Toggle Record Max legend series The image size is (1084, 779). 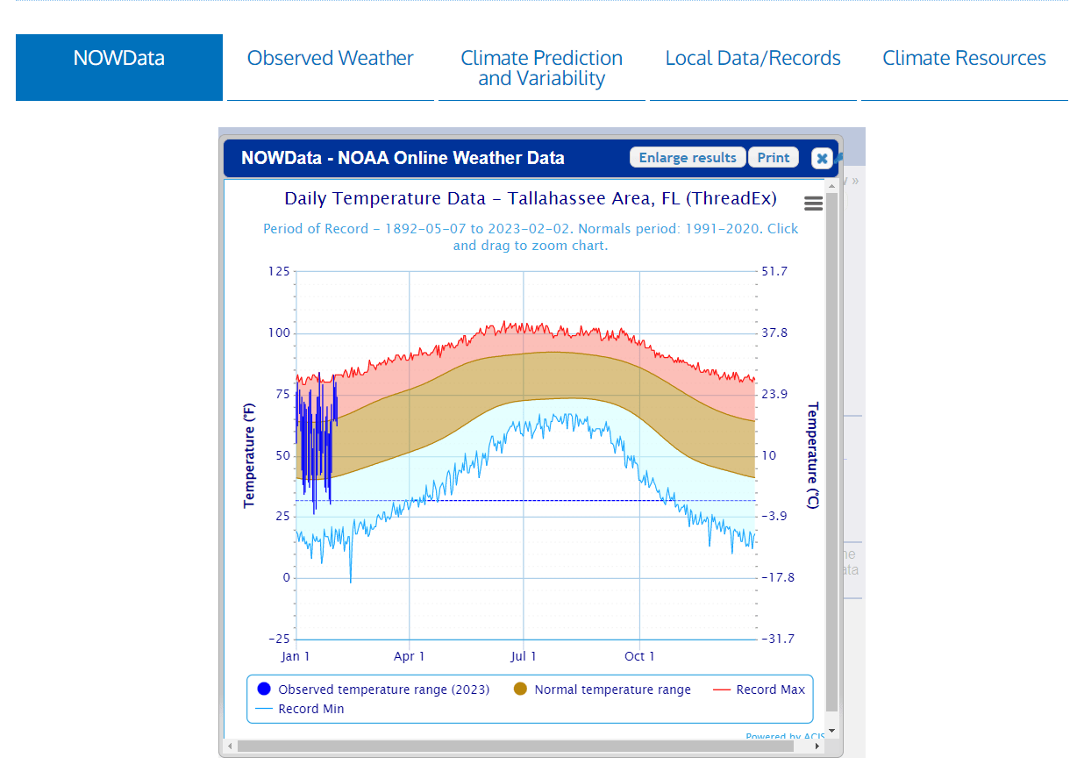click(759, 690)
